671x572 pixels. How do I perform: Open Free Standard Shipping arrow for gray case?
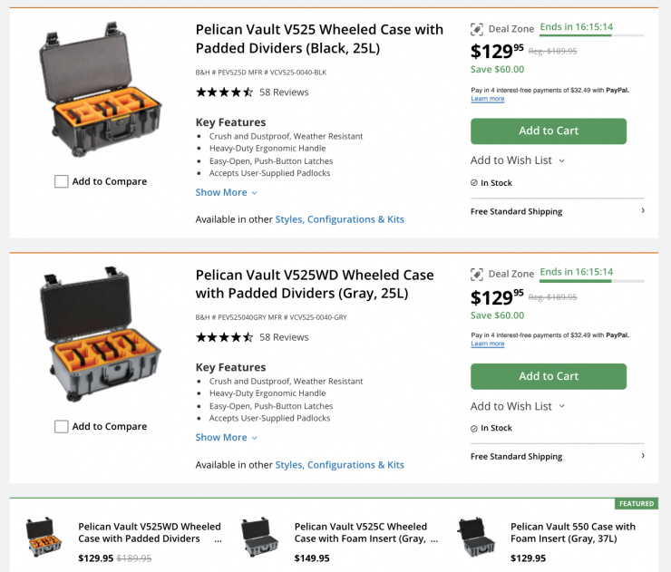point(643,456)
